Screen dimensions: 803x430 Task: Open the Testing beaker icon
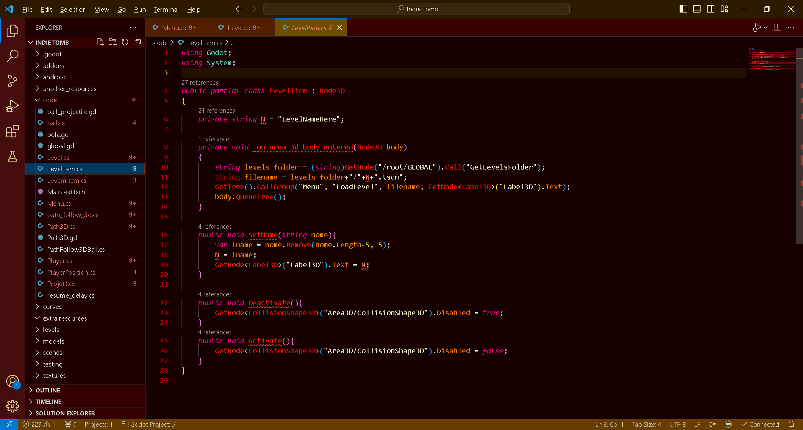13,156
